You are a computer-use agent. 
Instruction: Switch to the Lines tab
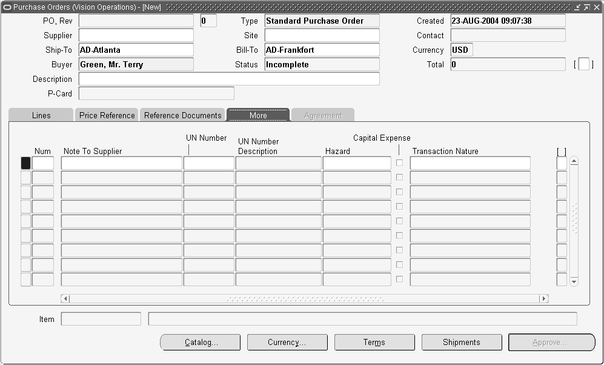(41, 115)
